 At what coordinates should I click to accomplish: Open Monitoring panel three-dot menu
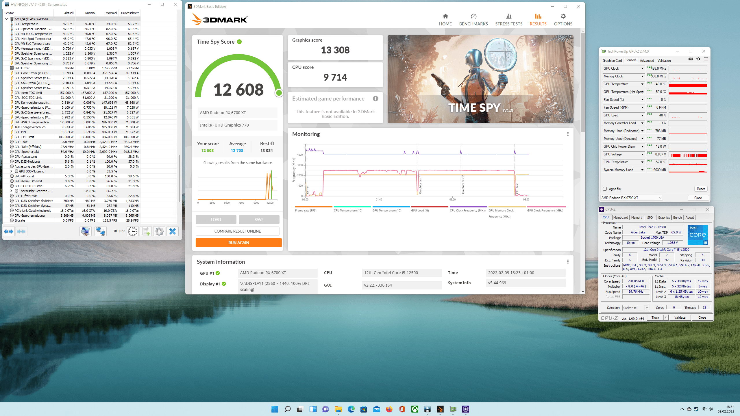point(568,134)
